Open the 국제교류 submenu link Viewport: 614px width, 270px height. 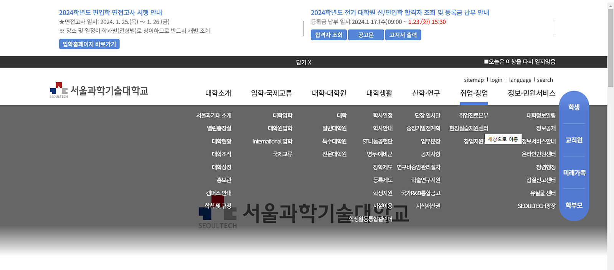pyautogui.click(x=282, y=154)
